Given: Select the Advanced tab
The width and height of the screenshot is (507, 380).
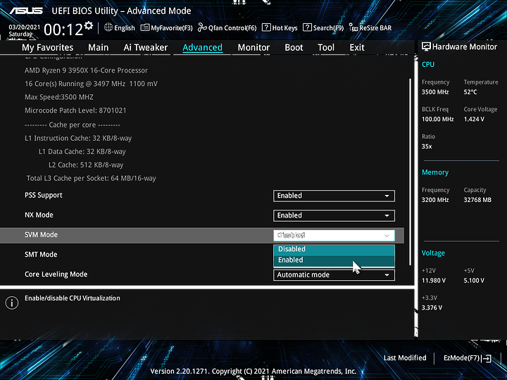Looking at the screenshot, I should (202, 48).
